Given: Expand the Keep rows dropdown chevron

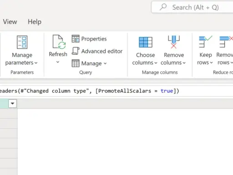Looking at the screenshot, I should click(211, 62).
